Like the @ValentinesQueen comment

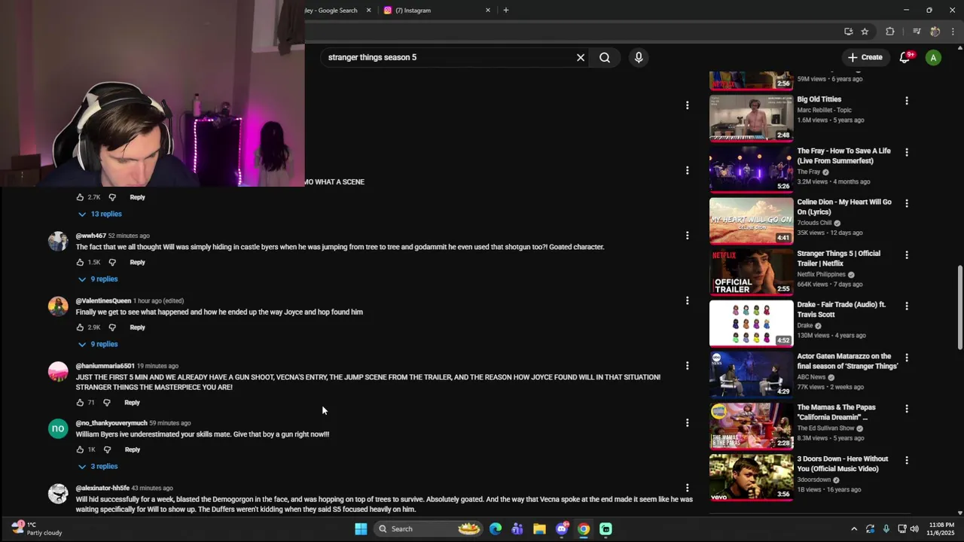tap(80, 327)
